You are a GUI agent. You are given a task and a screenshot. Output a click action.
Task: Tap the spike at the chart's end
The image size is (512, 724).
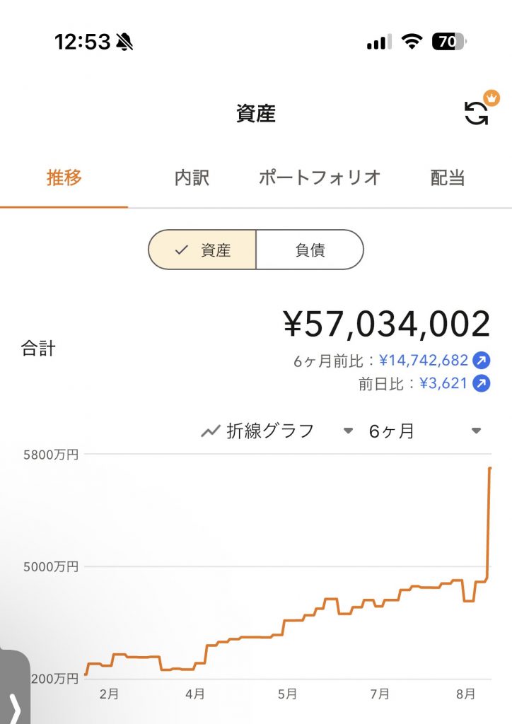pyautogui.click(x=489, y=522)
